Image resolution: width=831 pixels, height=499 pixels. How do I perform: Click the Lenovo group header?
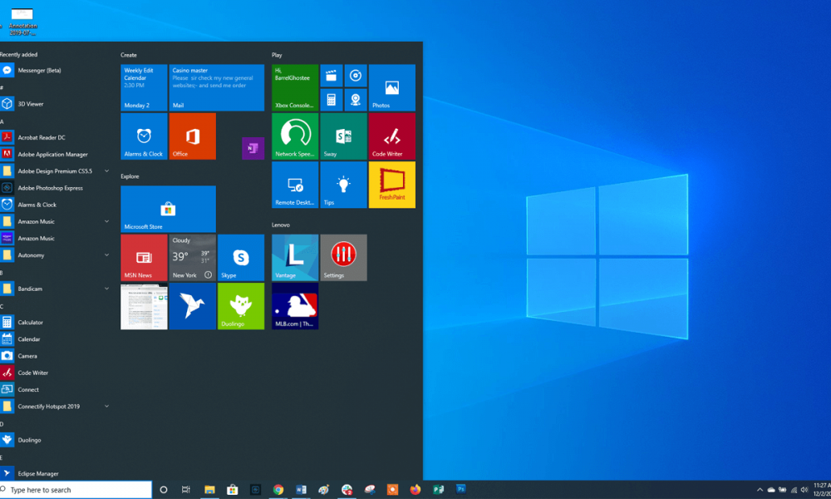[281, 225]
